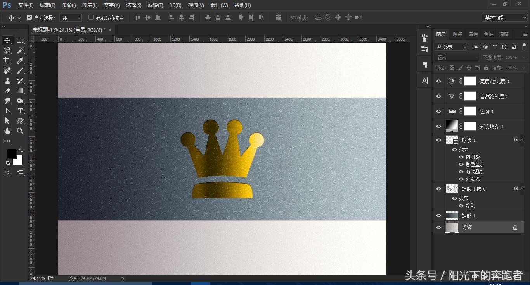Select the Brush tool
Image resolution: width=530 pixels, height=285 pixels.
pyautogui.click(x=20, y=70)
